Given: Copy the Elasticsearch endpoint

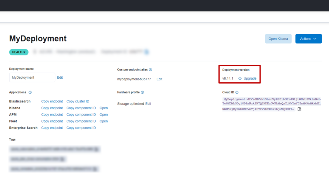Looking at the screenshot, I should [52, 101].
